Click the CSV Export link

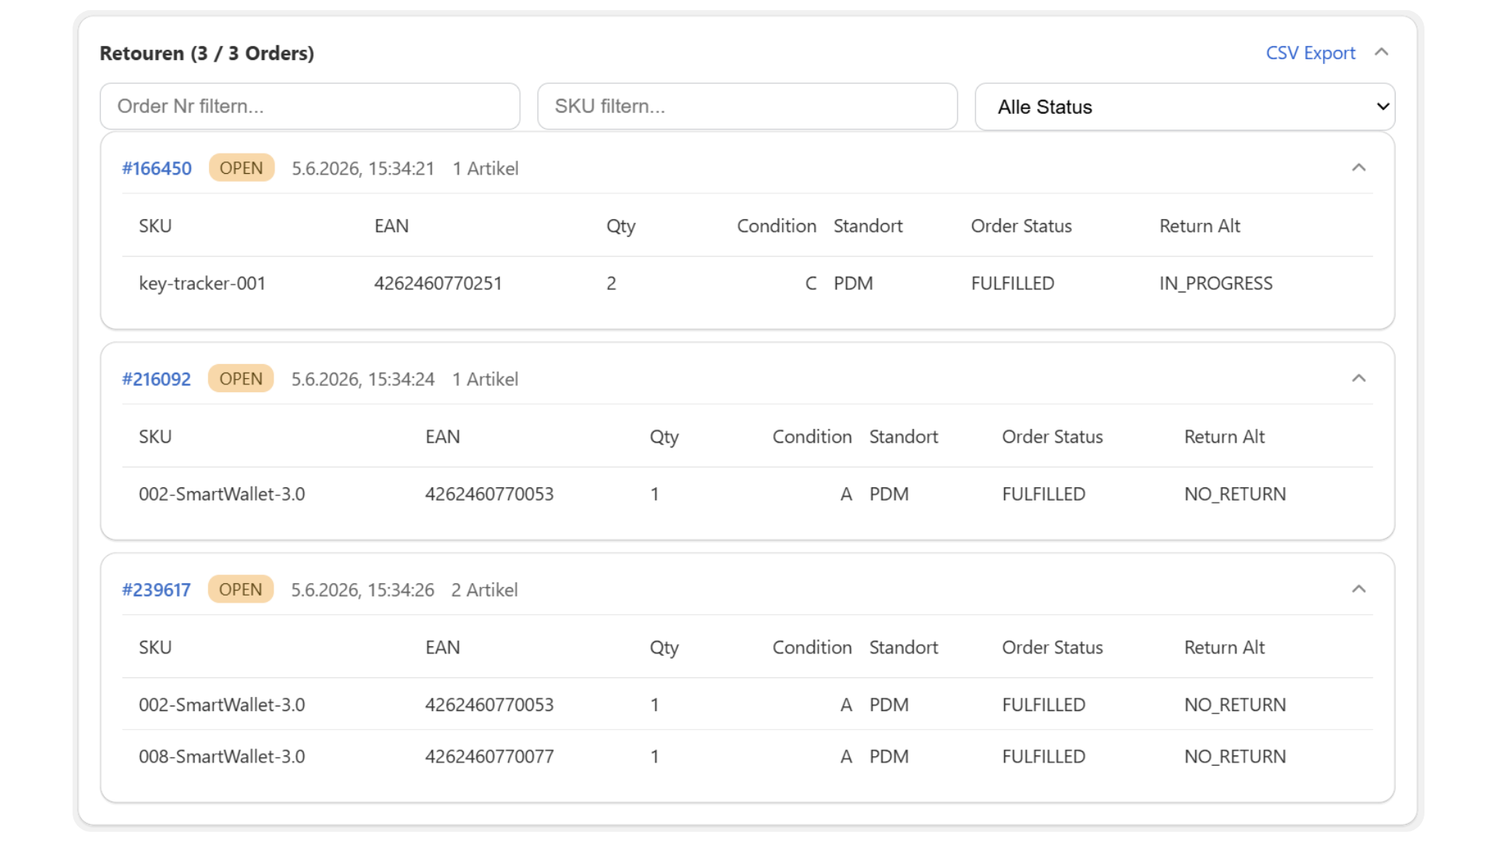[x=1311, y=53]
